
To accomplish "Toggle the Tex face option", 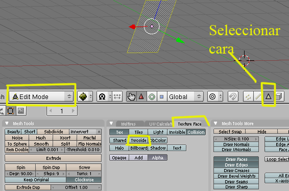I will click(119, 132).
